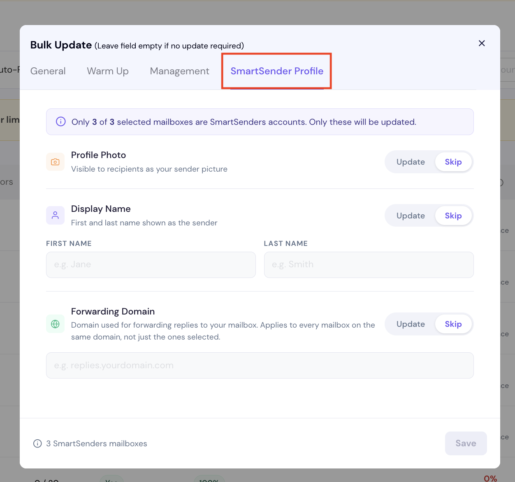Go to the Management tab
515x482 pixels.
[180, 71]
